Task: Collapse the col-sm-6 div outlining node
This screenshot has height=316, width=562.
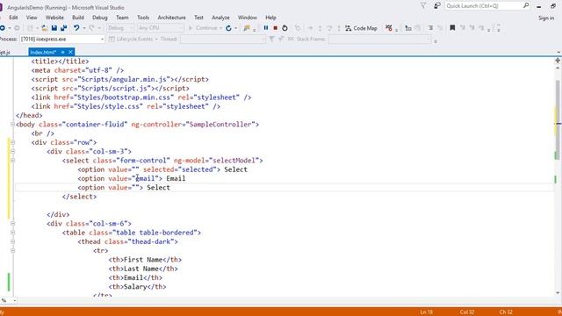Action: point(12,224)
